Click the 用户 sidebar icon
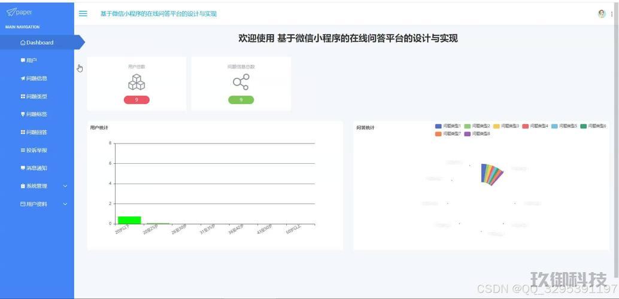This screenshot has width=619, height=299. (x=23, y=60)
